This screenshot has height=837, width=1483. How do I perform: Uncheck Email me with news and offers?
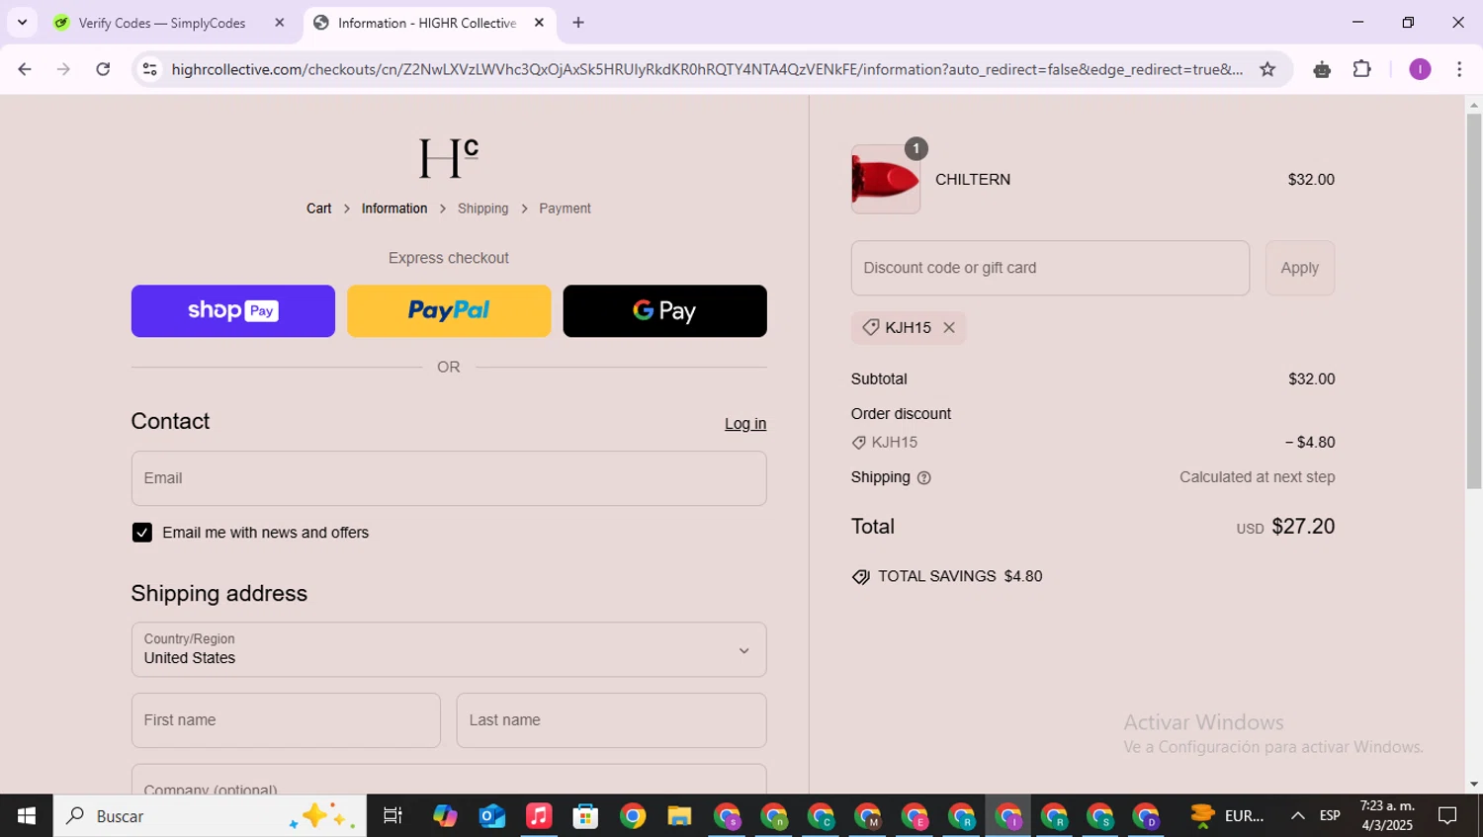142,533
